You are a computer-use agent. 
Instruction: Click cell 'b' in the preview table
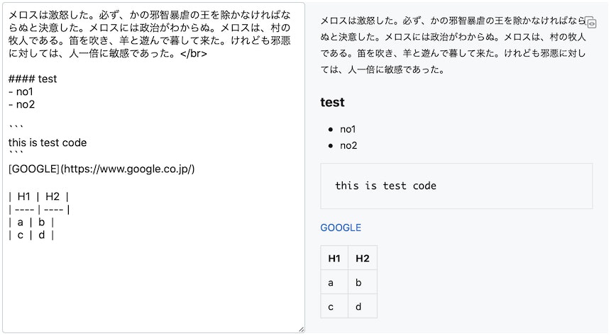363,282
